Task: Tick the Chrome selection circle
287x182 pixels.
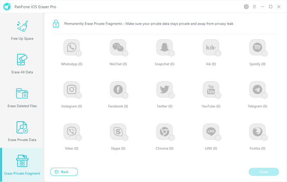Action: click(172, 138)
